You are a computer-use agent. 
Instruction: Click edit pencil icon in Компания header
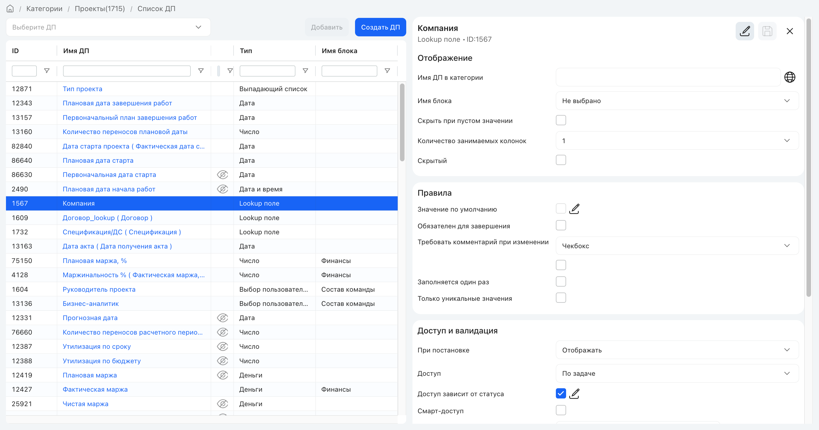744,31
